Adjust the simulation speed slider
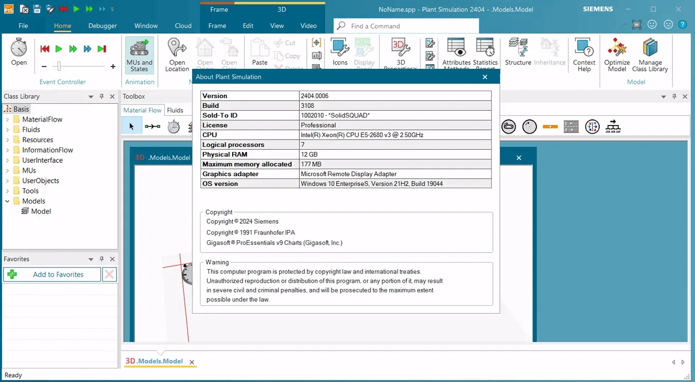Viewport: 695px width, 382px height. point(58,67)
